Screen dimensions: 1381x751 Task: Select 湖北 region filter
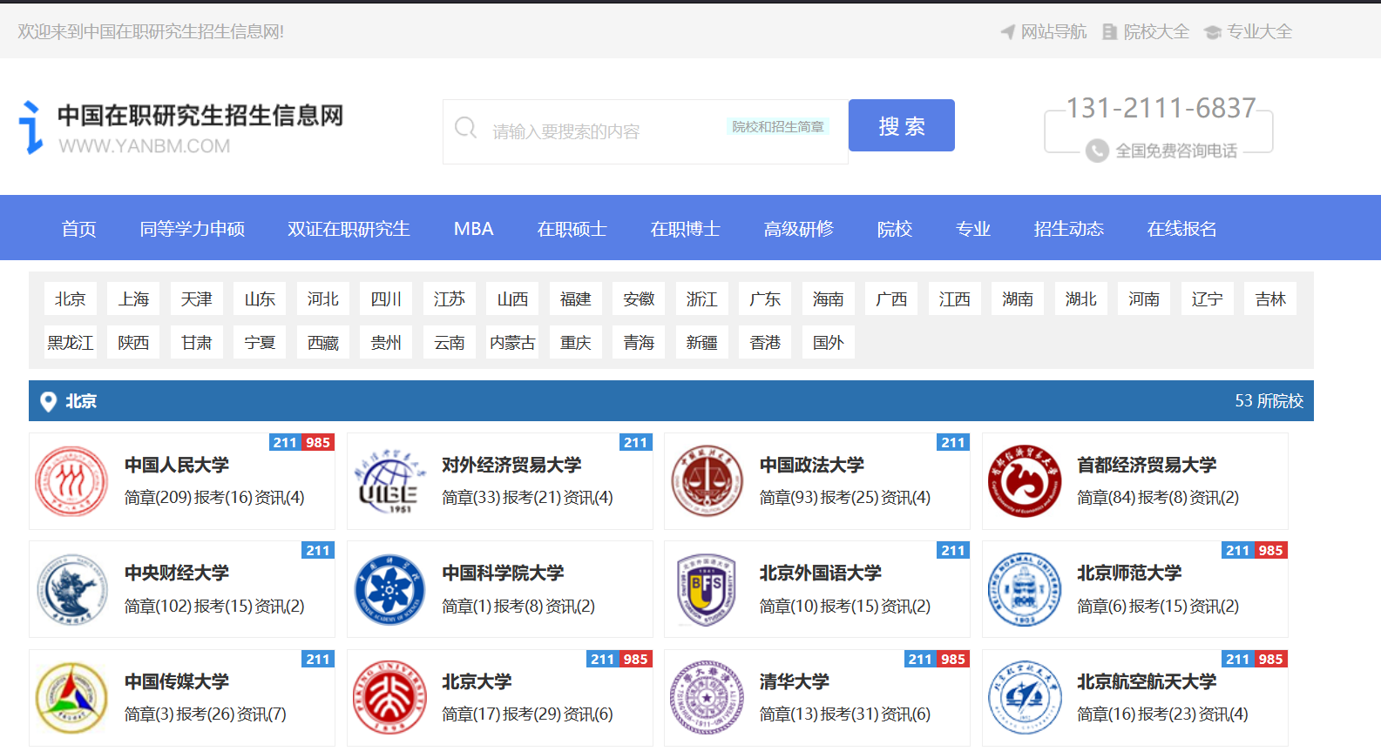(x=1081, y=298)
